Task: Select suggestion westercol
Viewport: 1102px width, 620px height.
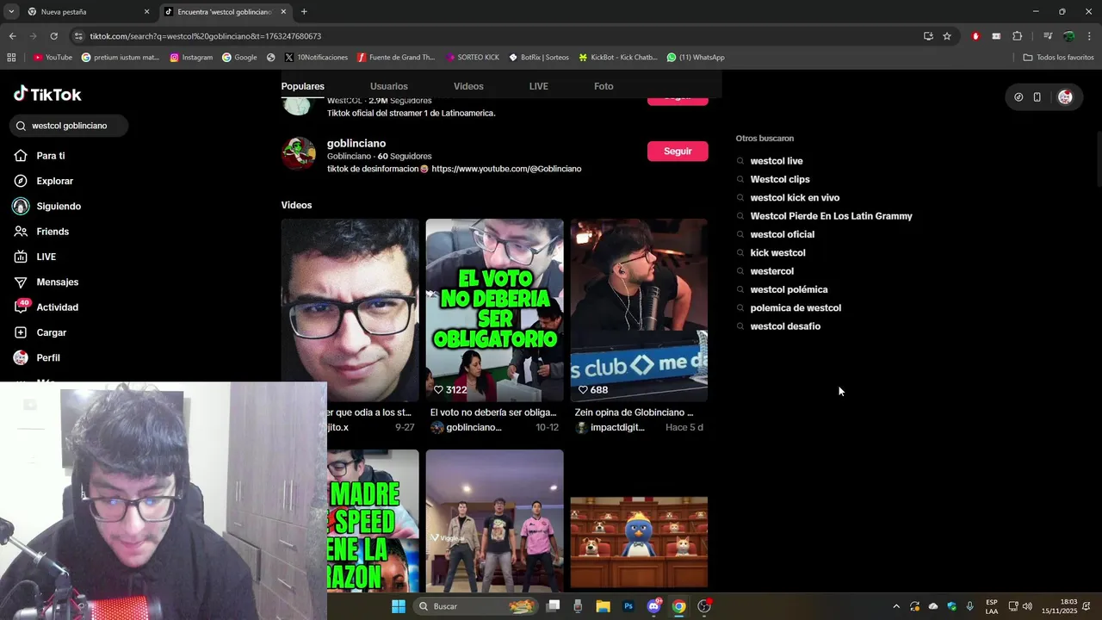Action: click(x=771, y=271)
